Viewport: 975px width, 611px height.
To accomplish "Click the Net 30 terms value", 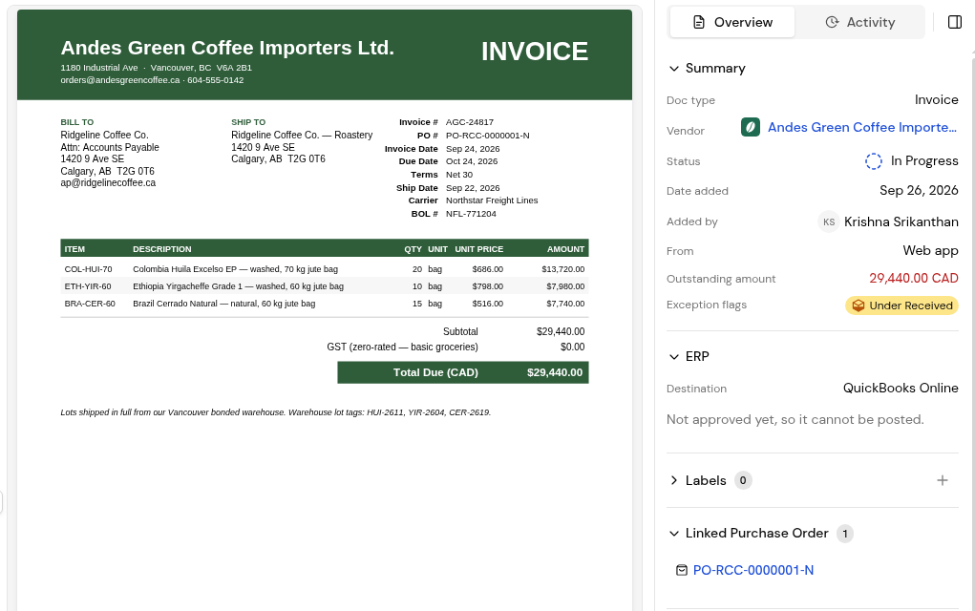I will coord(459,175).
